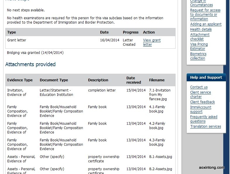Screen dimensions: 230x174
Task: Select the 7.1-Invitation from My fiancee.jpg filename
Action: [160, 95]
